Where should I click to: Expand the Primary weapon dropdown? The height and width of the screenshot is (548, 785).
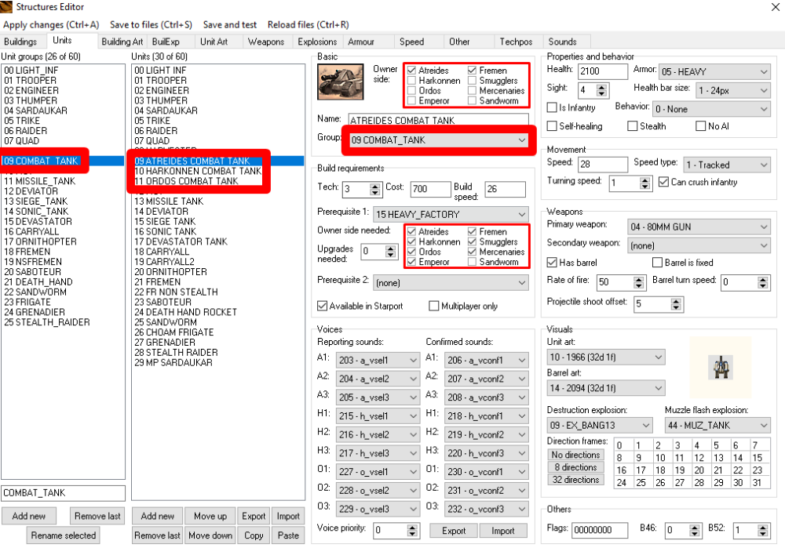point(698,227)
